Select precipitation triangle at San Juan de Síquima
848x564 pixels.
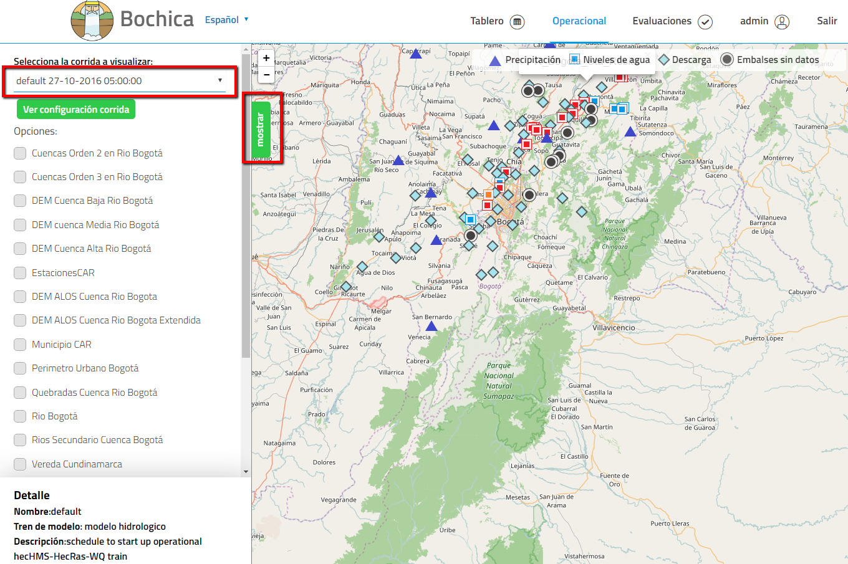pos(398,161)
